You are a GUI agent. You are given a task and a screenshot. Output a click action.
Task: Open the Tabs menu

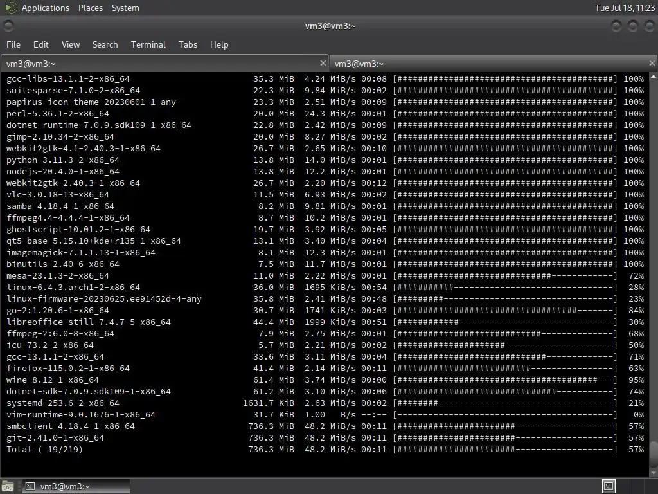click(188, 44)
